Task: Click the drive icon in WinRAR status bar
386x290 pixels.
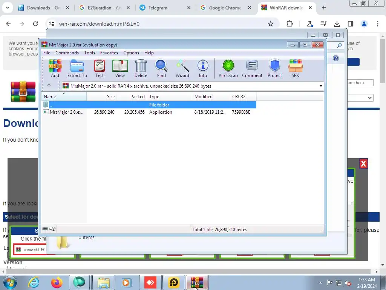Action: [45, 229]
